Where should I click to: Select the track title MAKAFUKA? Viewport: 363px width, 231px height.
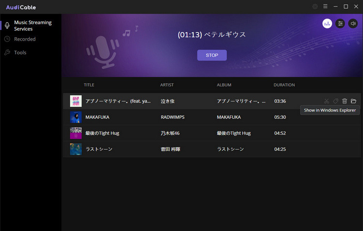pyautogui.click(x=97, y=117)
